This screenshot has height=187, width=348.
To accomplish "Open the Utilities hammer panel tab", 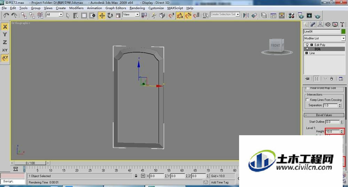I will tap(342, 24).
